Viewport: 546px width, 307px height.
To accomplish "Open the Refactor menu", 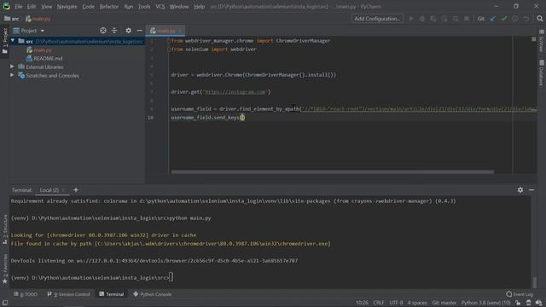I will tap(109, 7).
